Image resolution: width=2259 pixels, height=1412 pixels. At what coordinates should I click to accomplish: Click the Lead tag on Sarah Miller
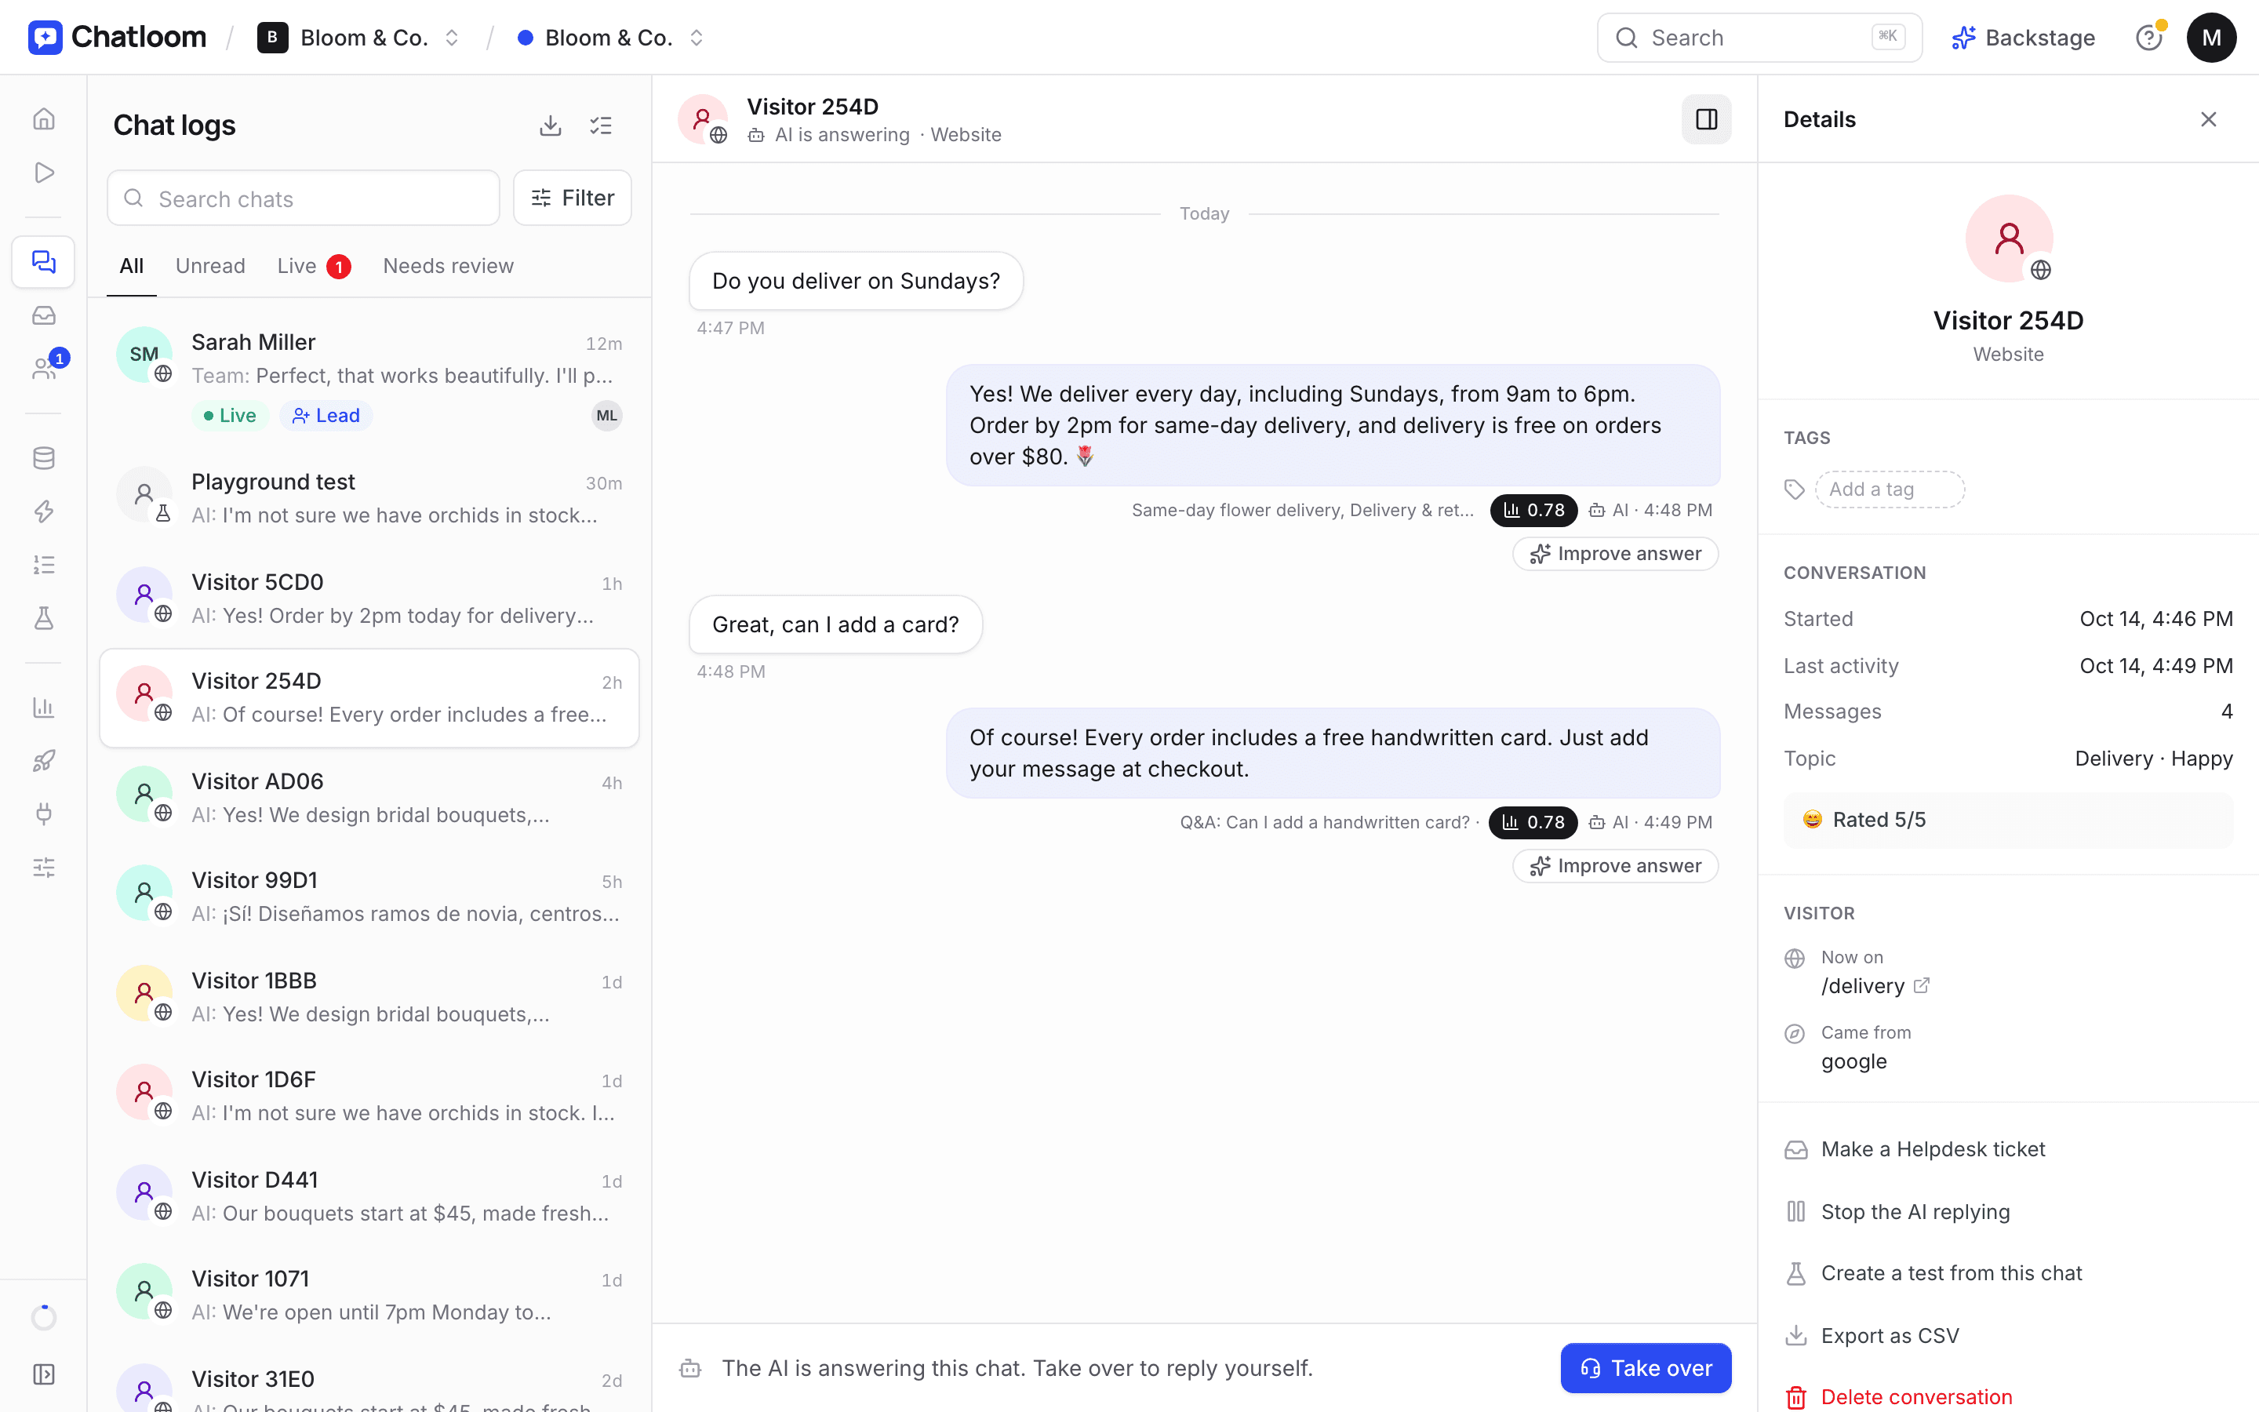326,416
